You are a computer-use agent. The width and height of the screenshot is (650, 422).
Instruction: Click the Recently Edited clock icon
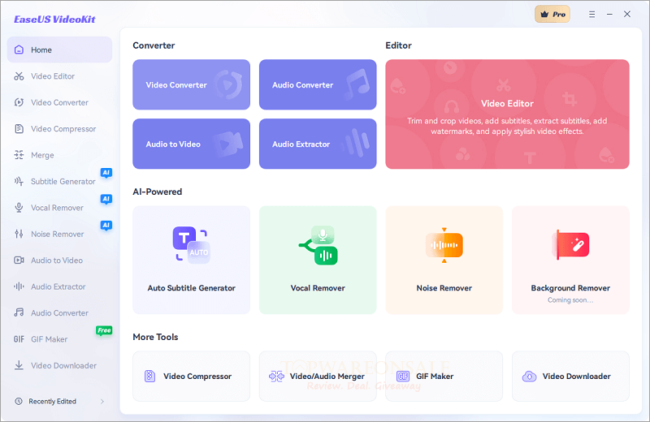coord(19,401)
